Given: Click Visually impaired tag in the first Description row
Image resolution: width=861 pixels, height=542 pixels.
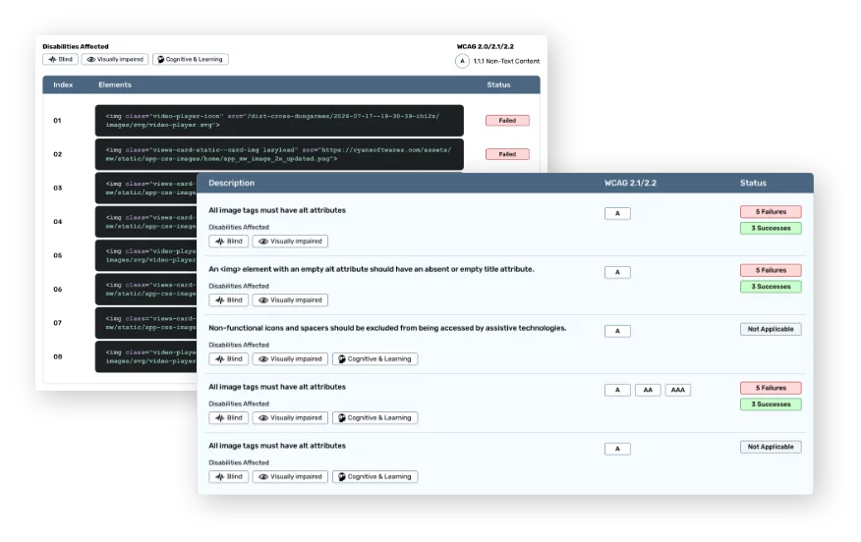Looking at the screenshot, I should 290,242.
